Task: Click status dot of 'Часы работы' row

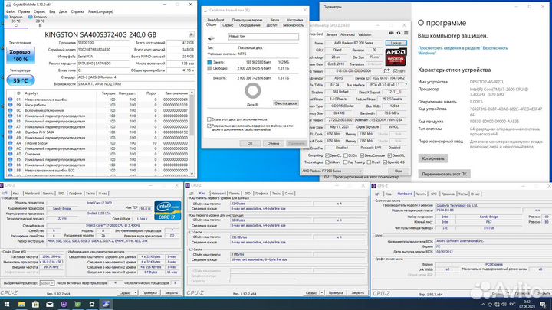Action: click(10, 105)
